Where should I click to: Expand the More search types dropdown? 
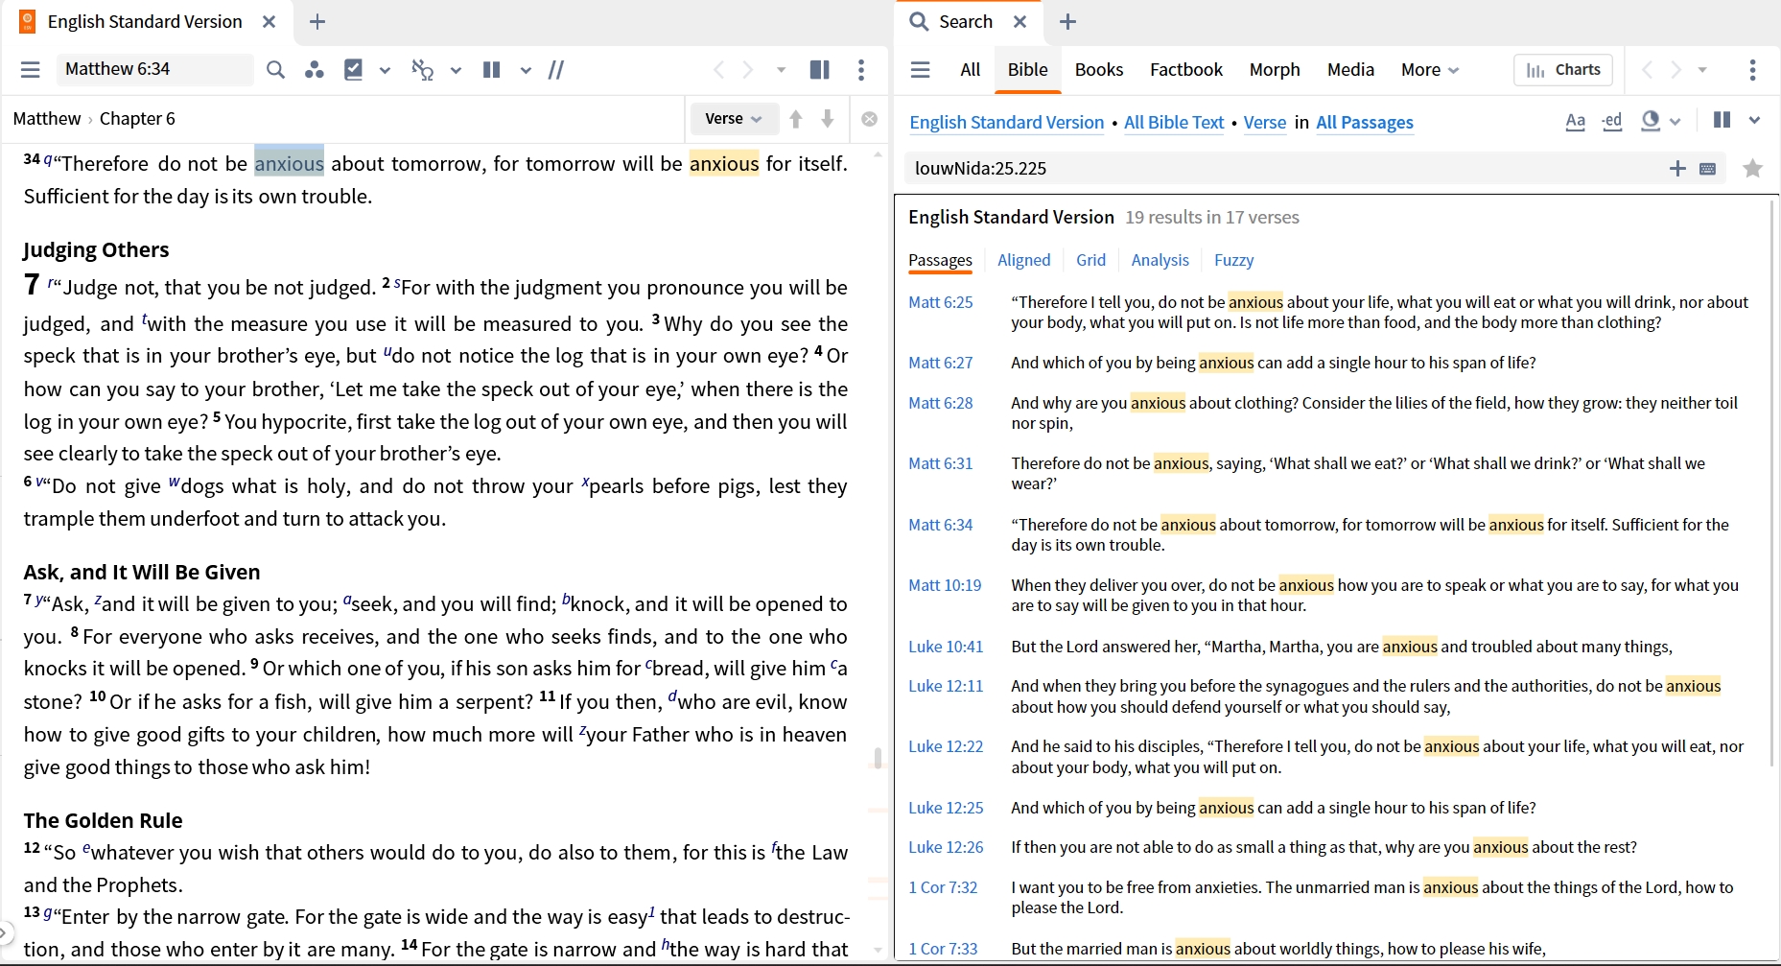1430,69
